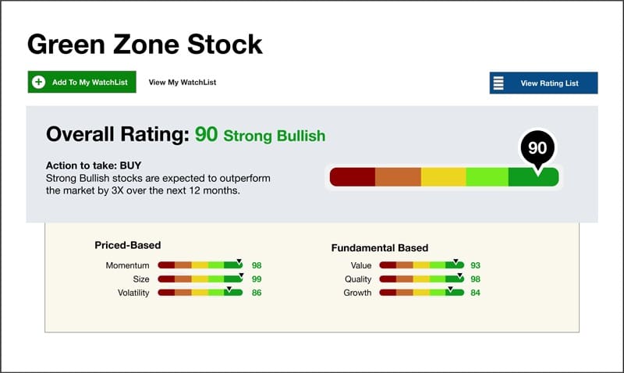Click the Growth rating bar marker triangle
The height and width of the screenshot is (373, 624).
pos(448,288)
